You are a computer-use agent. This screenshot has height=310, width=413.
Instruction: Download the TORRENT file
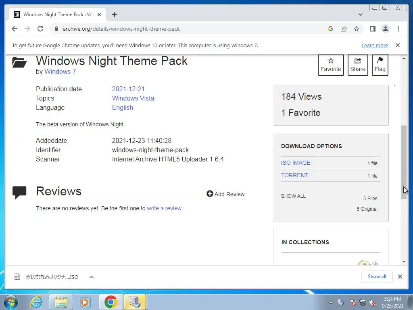click(x=294, y=175)
